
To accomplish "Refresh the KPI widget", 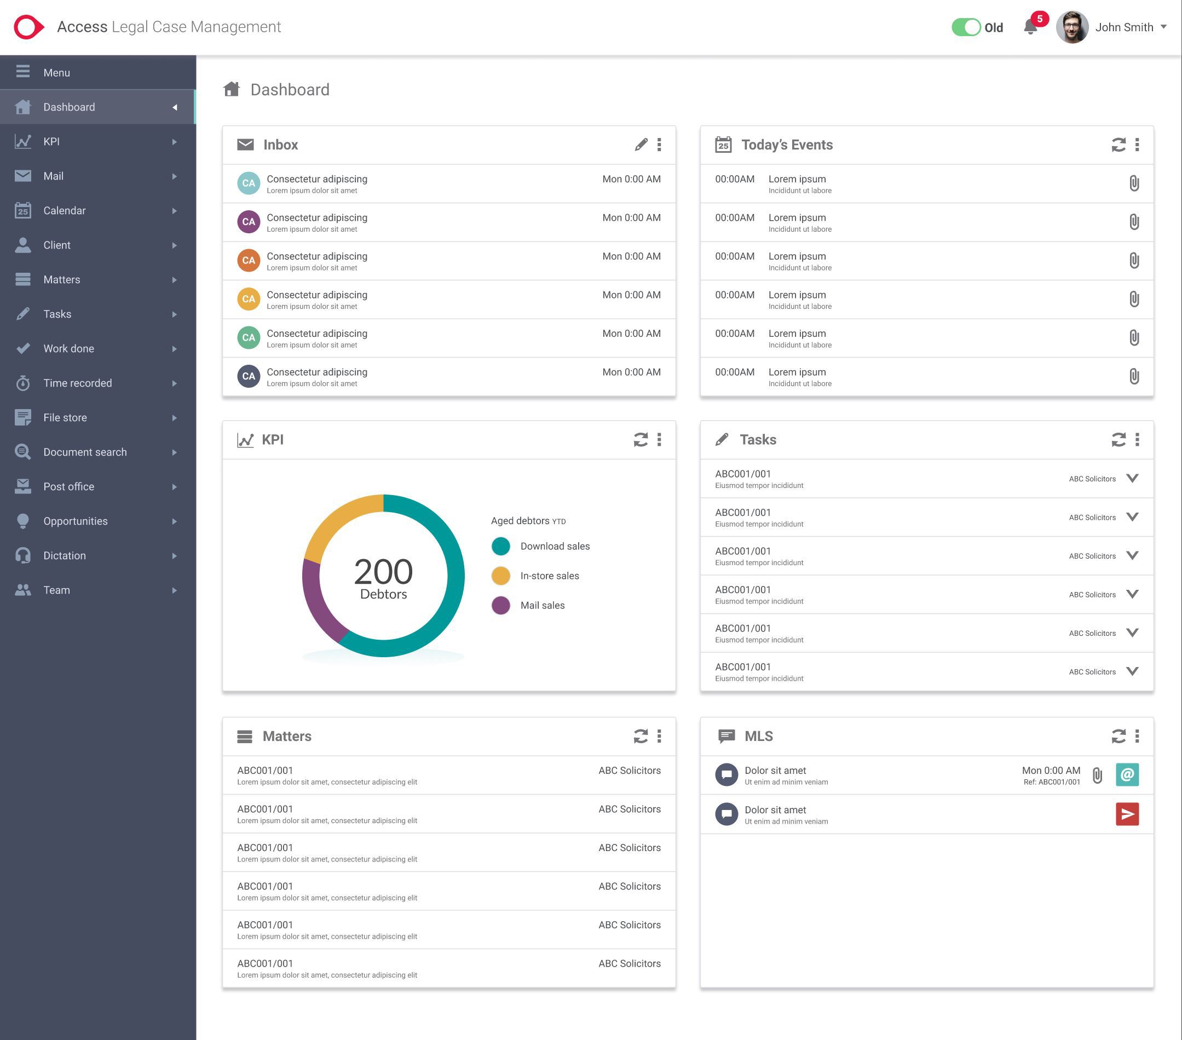I will (640, 440).
